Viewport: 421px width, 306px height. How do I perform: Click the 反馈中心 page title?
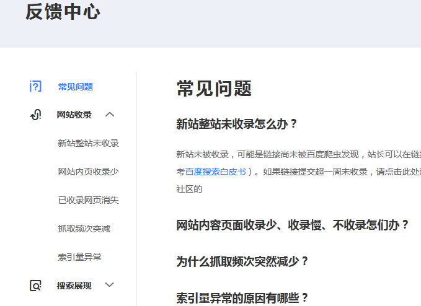click(x=63, y=12)
